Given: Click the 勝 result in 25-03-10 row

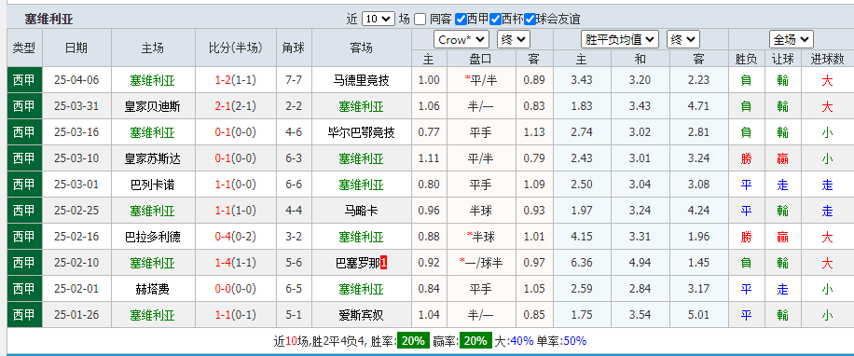Looking at the screenshot, I should point(746,159).
